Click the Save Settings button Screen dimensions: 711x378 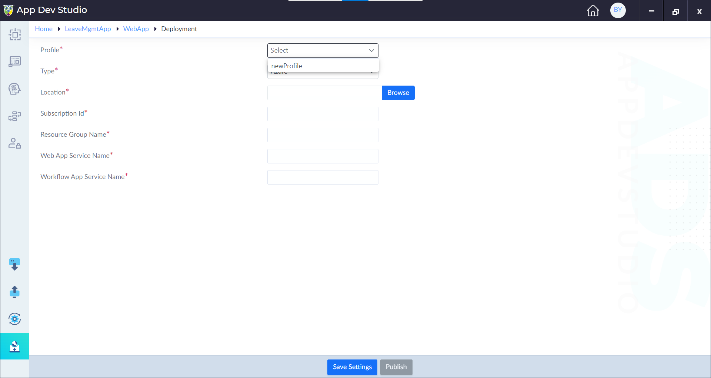pos(352,367)
